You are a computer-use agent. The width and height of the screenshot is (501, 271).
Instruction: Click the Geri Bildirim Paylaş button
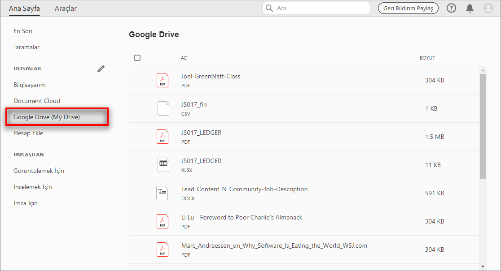pos(408,8)
